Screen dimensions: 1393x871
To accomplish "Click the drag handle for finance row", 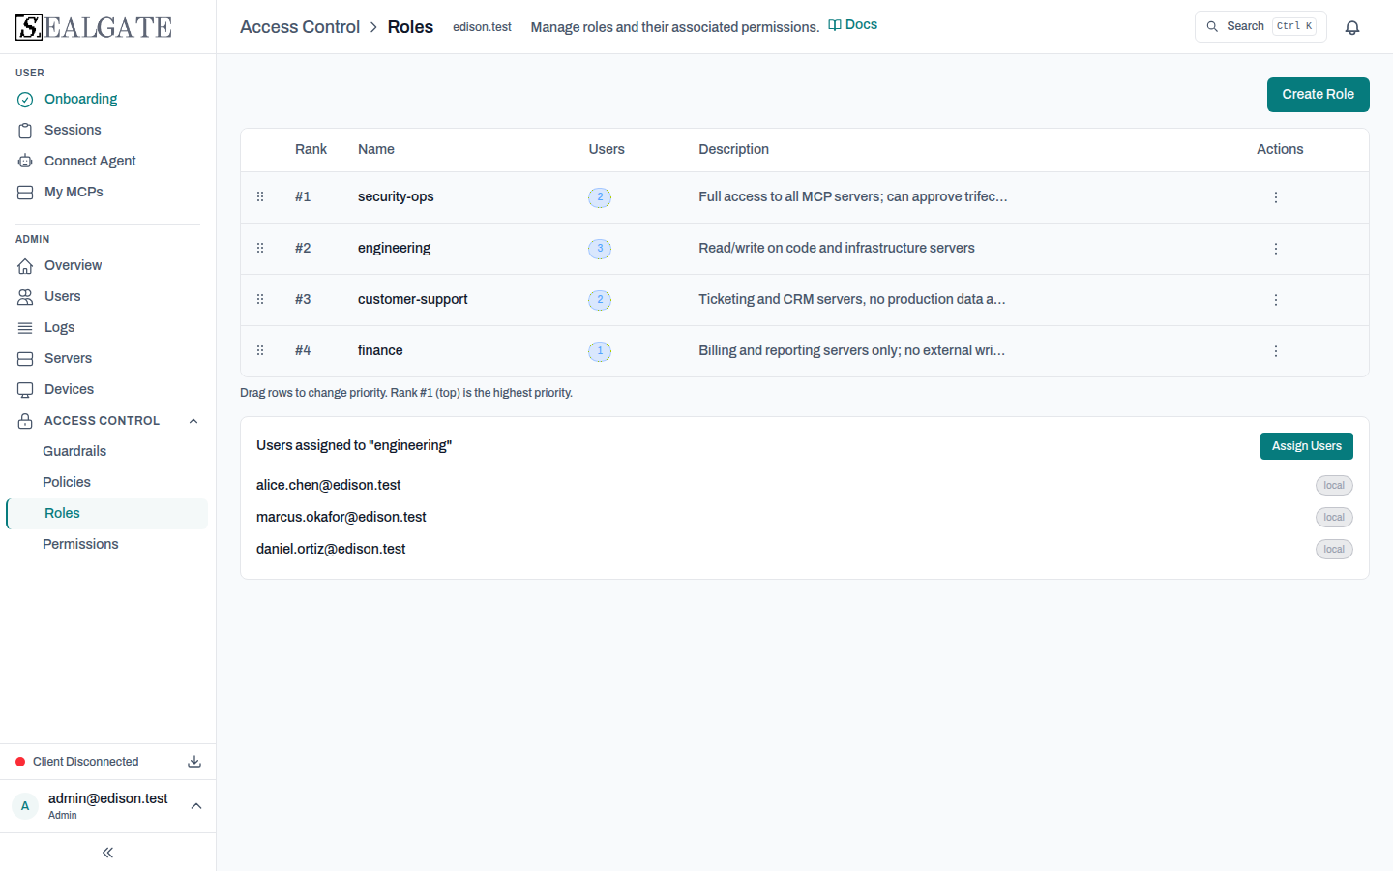I will pos(260,350).
